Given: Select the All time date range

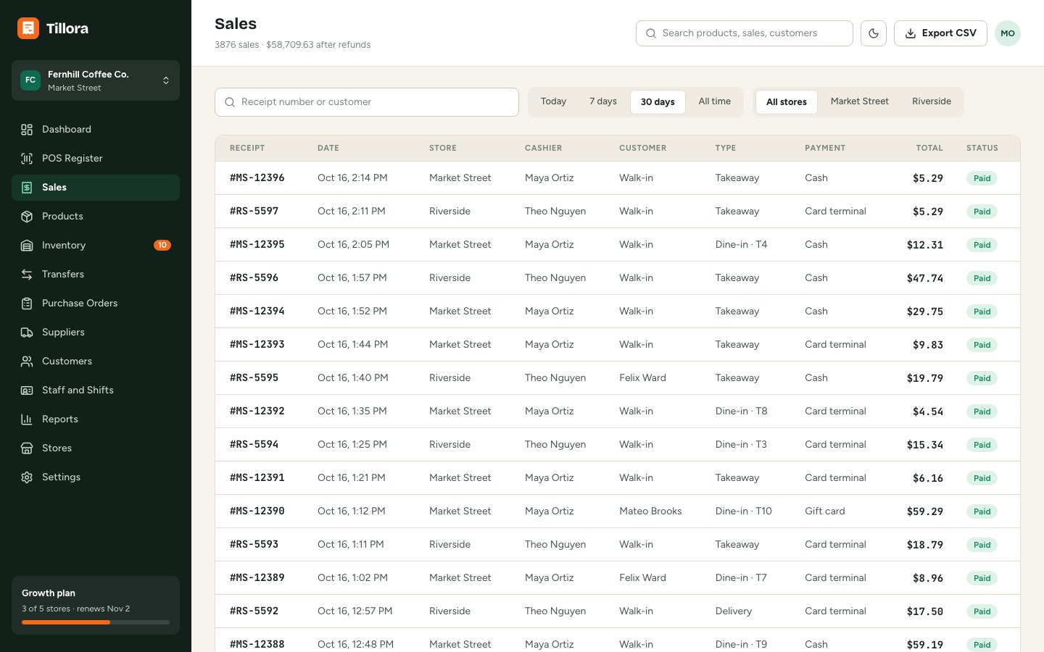Looking at the screenshot, I should click(x=715, y=102).
